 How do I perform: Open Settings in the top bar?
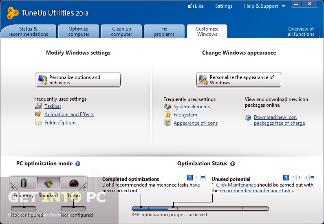(224, 6)
